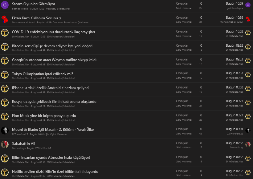Viewport: 253px width, 179px height.
Task: Open the Netflix Elite özel bölümleri thread
Action: point(55,171)
